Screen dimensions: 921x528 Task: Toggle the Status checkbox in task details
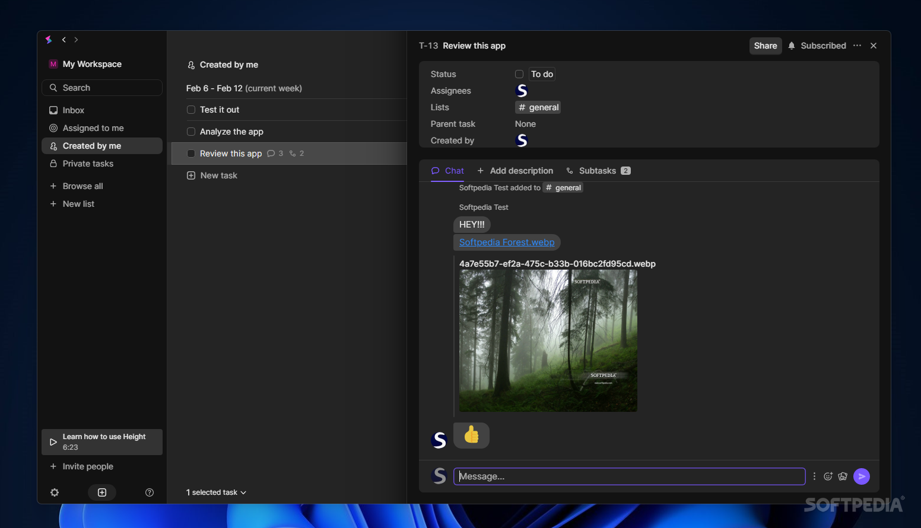tap(519, 74)
